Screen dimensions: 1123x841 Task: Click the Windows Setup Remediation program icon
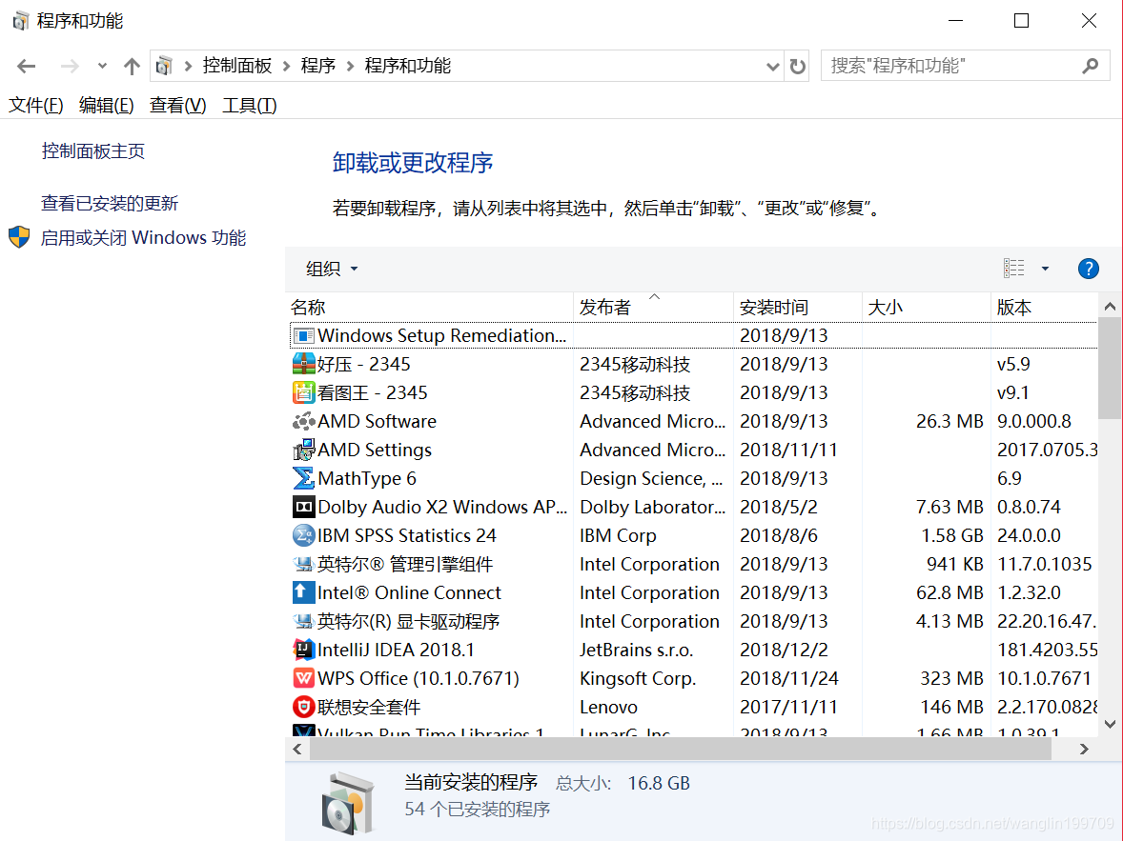304,335
